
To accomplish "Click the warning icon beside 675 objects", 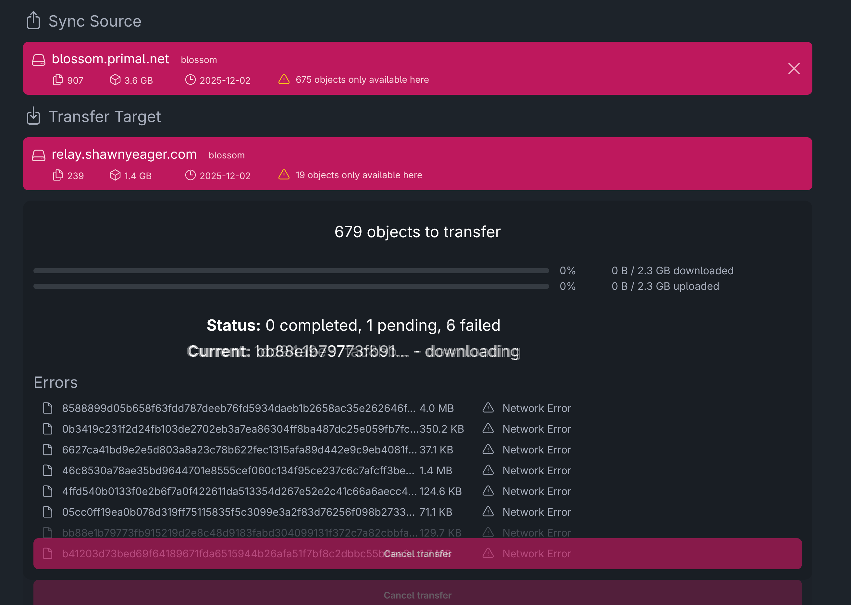I will click(x=284, y=79).
